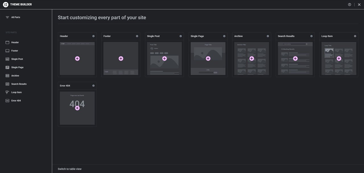
Task: Close the Theme Builder
Action: point(359,5)
